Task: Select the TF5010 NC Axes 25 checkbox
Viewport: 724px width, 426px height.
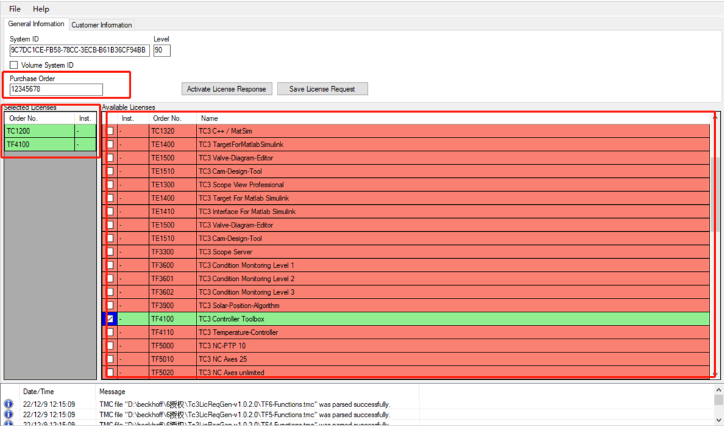Action: point(111,359)
